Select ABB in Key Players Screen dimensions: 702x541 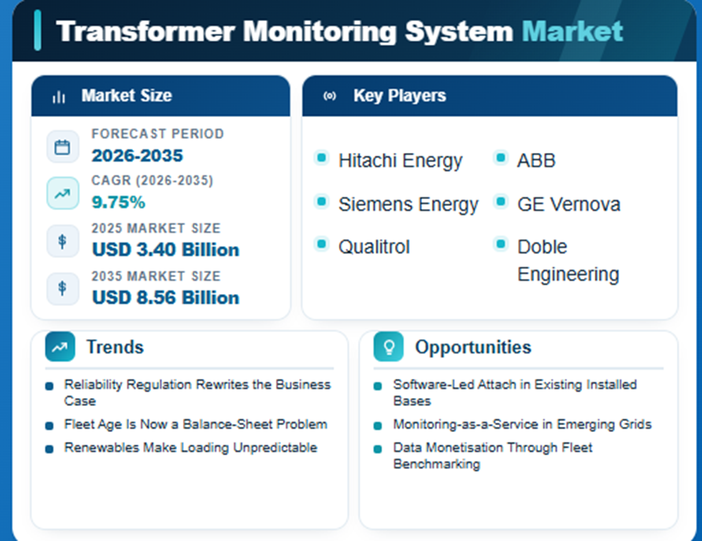click(537, 161)
